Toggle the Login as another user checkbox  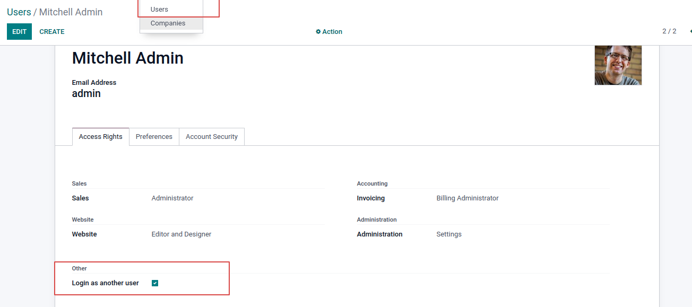pyautogui.click(x=155, y=283)
